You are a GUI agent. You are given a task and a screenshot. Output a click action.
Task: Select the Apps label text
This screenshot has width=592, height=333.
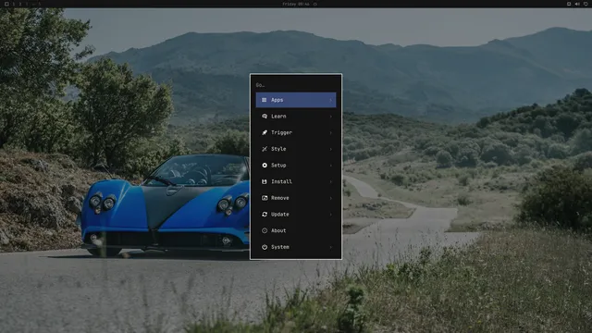point(277,100)
